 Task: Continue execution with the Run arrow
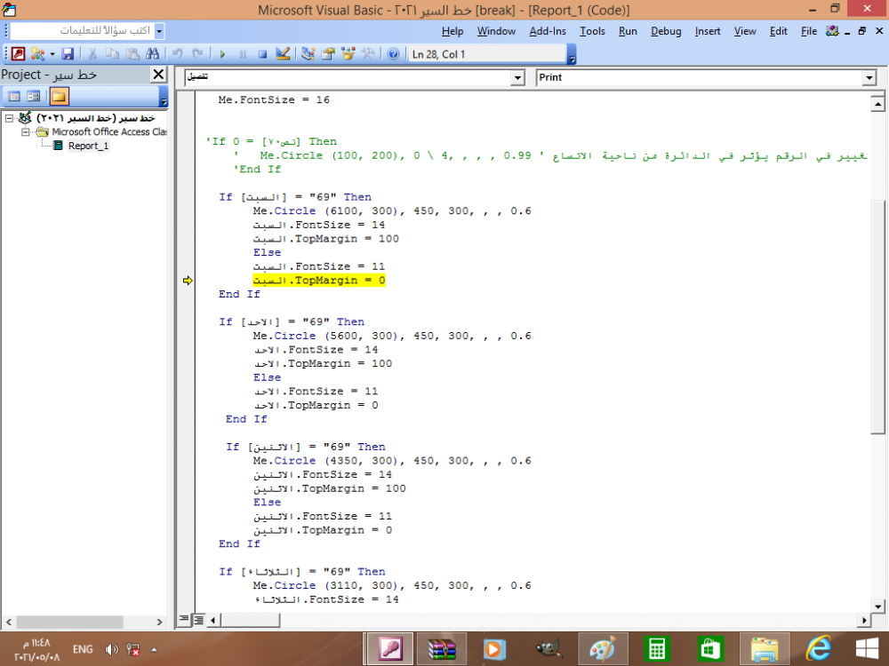[x=222, y=54]
